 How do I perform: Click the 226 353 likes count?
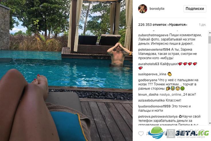click(x=163, y=25)
